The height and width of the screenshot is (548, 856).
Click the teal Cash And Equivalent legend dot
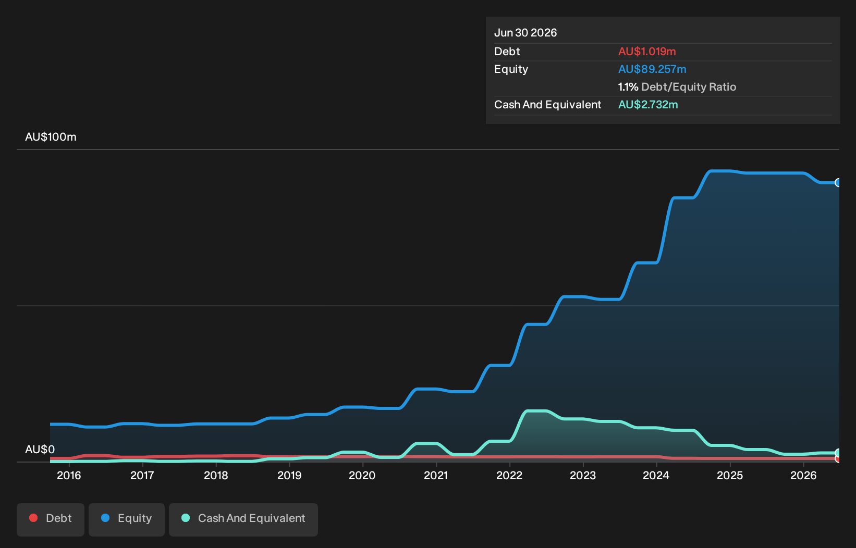pyautogui.click(x=186, y=518)
